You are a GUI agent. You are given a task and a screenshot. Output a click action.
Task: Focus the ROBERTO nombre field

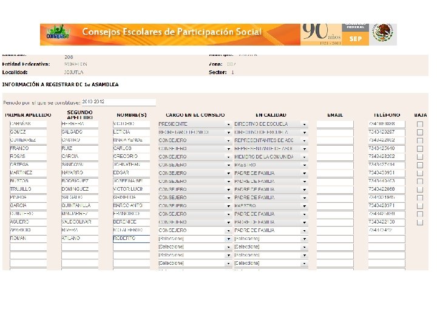coord(131,239)
